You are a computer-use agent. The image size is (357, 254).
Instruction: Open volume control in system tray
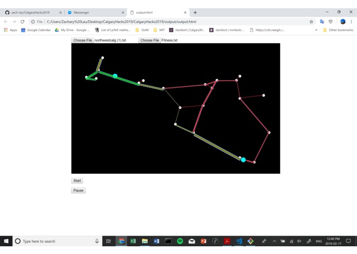coord(299,241)
